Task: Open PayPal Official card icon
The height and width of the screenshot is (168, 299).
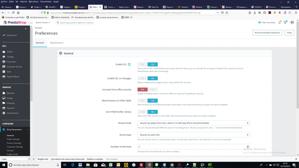Action: click(x=4, y=76)
